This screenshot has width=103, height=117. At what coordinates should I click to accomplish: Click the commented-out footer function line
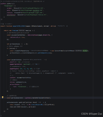click(x=34, y=71)
